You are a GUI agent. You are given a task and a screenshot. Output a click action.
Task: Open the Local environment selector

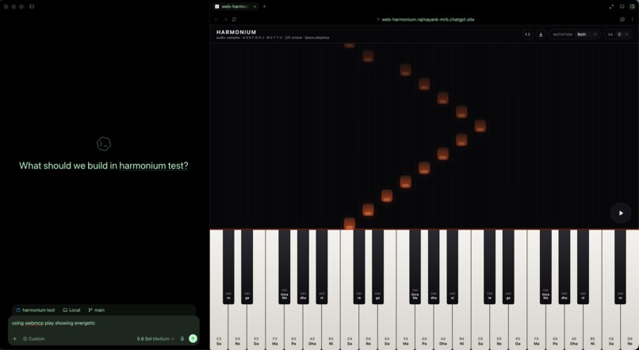click(71, 310)
